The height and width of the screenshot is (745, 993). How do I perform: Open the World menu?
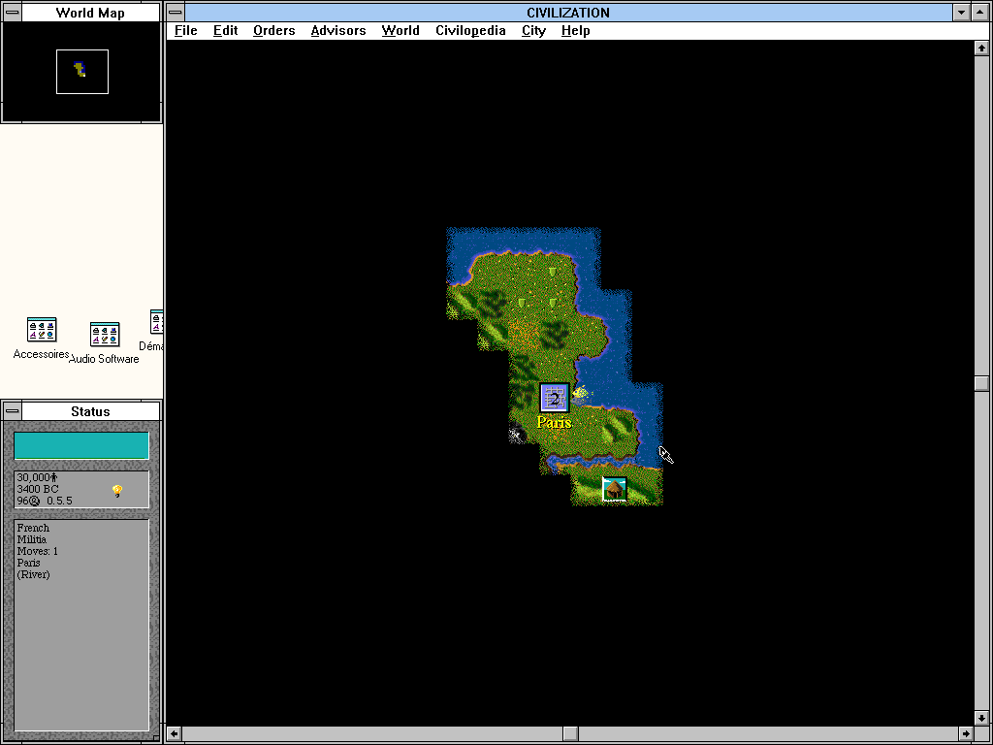tap(400, 30)
